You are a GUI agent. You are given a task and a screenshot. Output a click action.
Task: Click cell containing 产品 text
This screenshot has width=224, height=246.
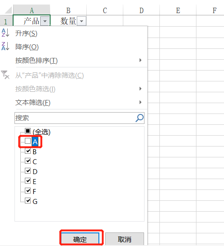32,21
